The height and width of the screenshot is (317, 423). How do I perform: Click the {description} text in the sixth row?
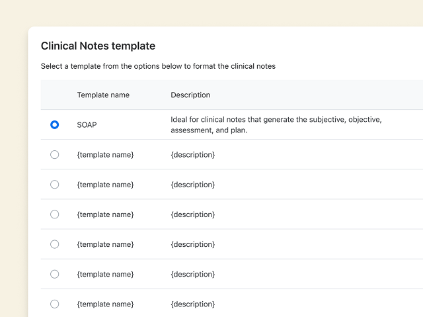coord(192,274)
